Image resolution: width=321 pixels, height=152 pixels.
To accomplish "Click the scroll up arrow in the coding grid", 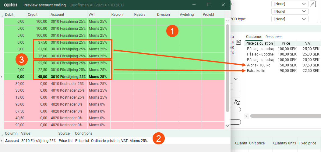I will 227,20.
